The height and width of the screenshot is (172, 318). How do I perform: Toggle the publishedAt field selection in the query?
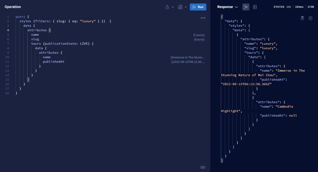(53, 61)
